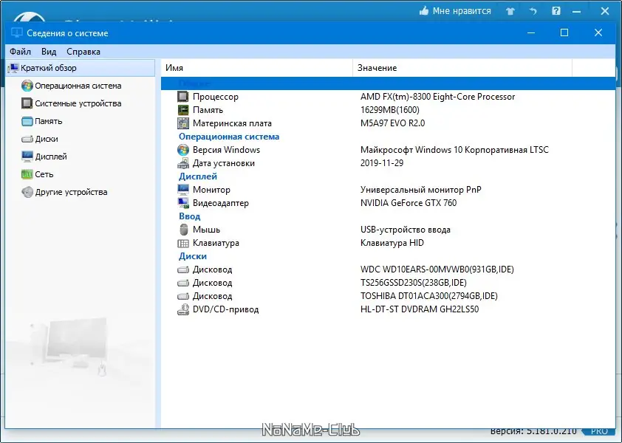Click the drive icon for WDC WD10EARS
Image resolution: width=622 pixels, height=443 pixels.
183,269
